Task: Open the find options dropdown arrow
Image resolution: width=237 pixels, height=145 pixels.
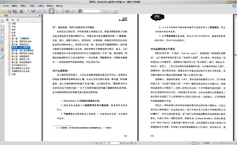Action: click(118, 11)
